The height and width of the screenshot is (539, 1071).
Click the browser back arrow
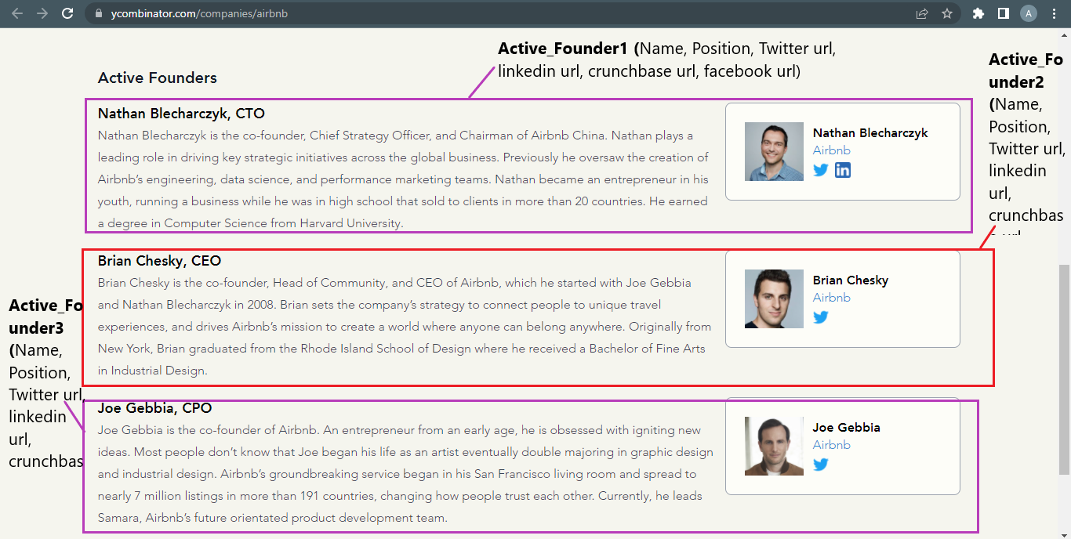pos(16,13)
